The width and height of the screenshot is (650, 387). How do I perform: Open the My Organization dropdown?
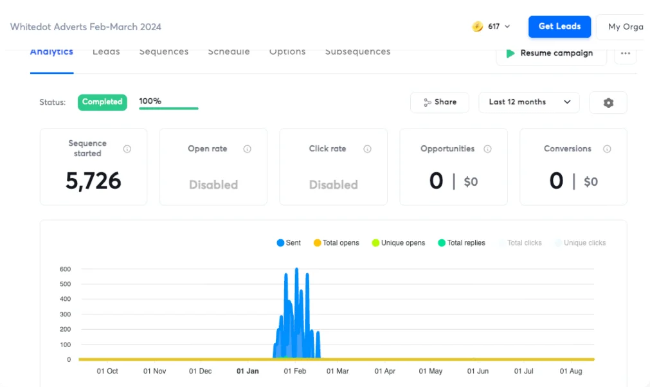(x=622, y=27)
